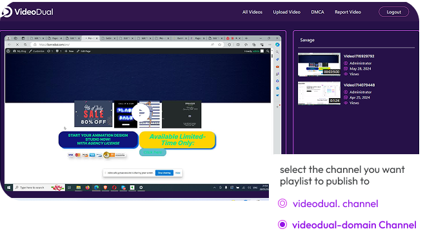This screenshot has height=249, width=434.
Task: Go to the DMCA page
Action: point(317,12)
